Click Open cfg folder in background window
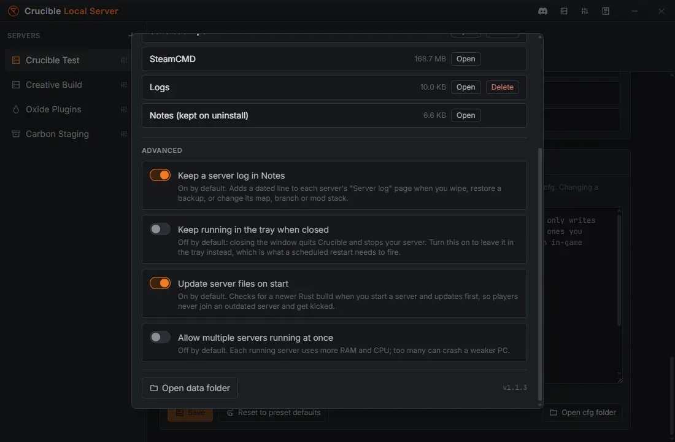Viewport: 675px width, 442px height. [582, 413]
